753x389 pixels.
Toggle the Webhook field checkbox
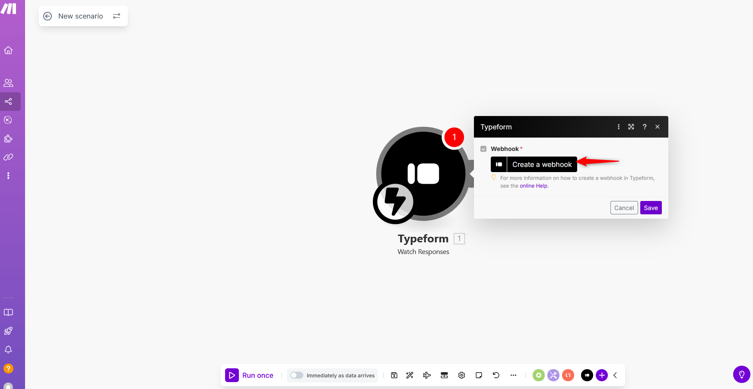(x=483, y=149)
